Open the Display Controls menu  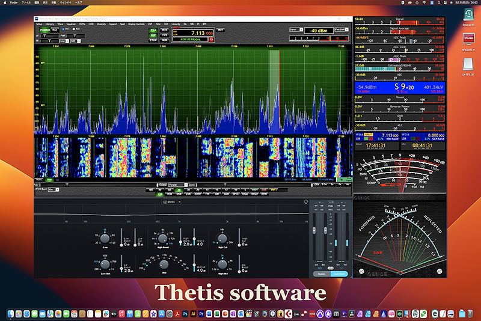coord(136,24)
